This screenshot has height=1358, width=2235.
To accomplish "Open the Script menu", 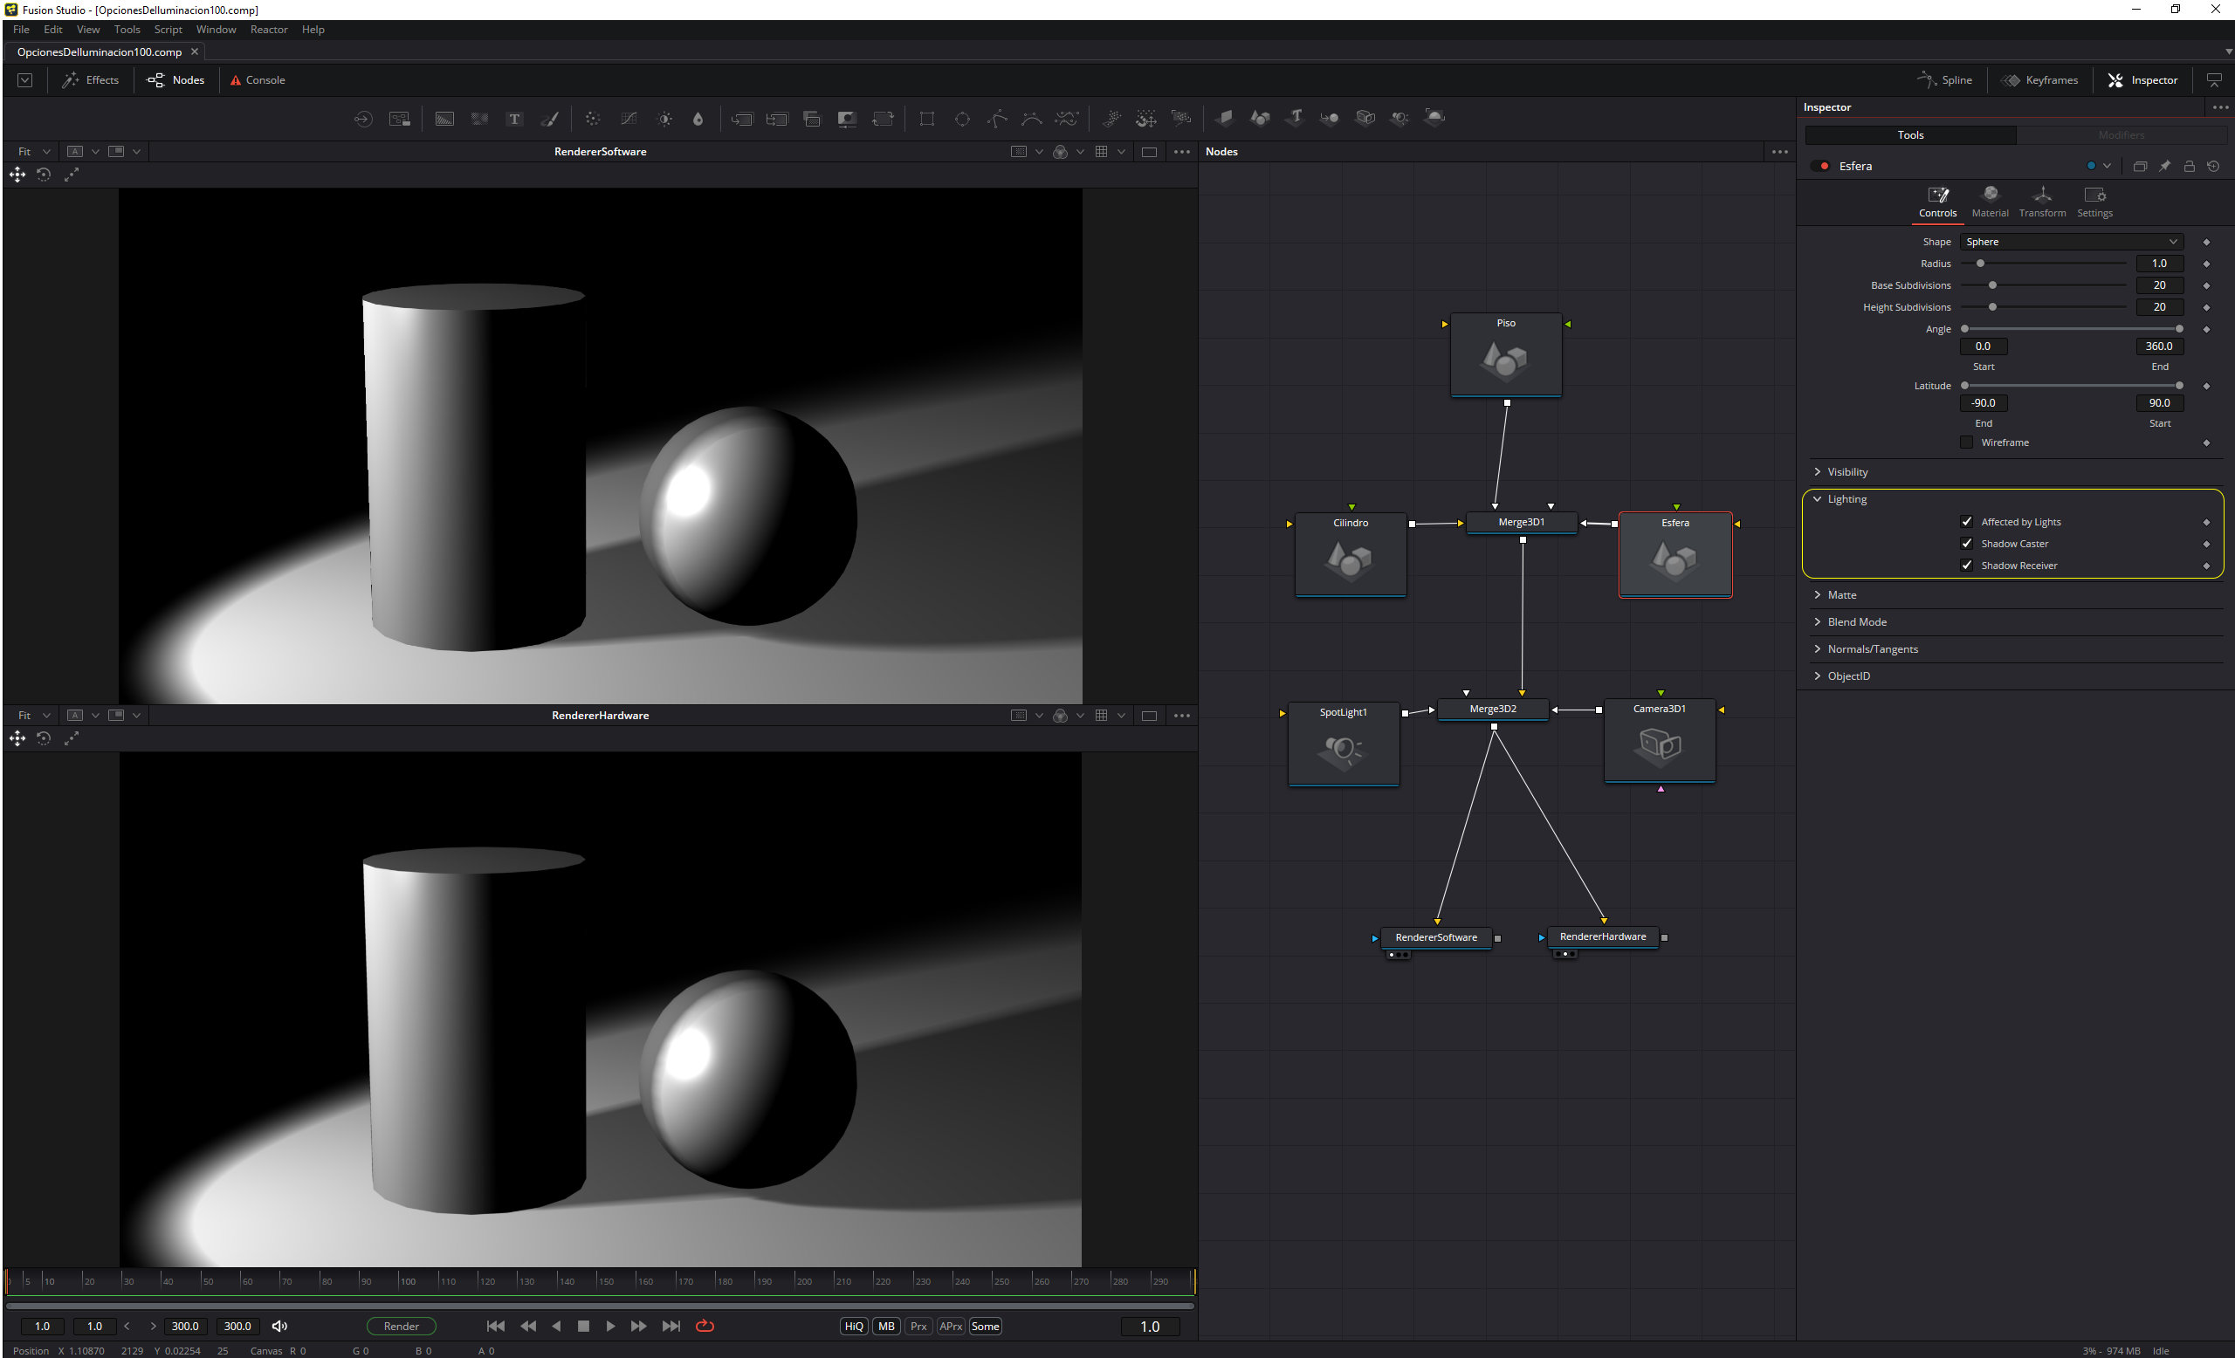I will tap(168, 29).
